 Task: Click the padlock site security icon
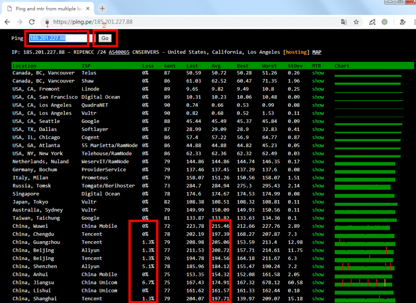[47, 22]
